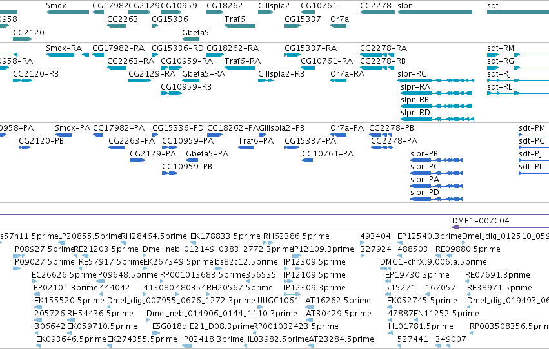This screenshot has width=549, height=349.
Task: Select DMG1-chrX.9.006.a.5prime feature
Action: (x=385, y=269)
